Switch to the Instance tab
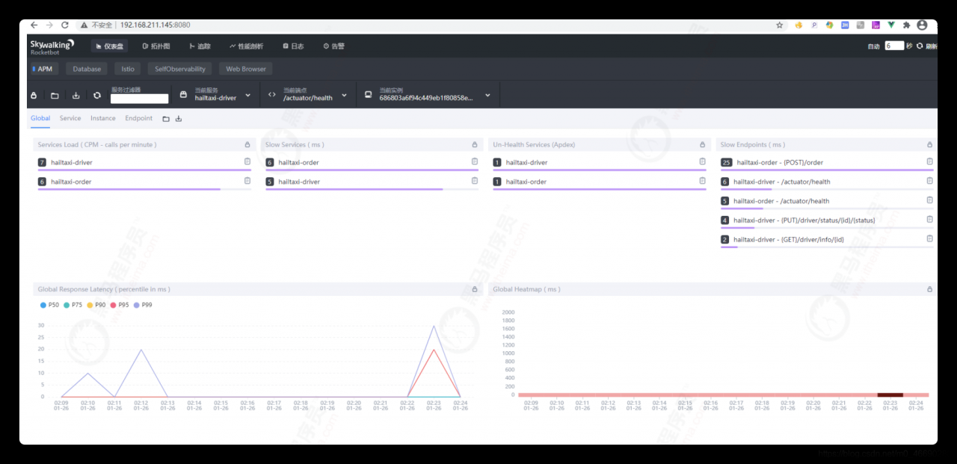This screenshot has width=957, height=464. tap(103, 118)
